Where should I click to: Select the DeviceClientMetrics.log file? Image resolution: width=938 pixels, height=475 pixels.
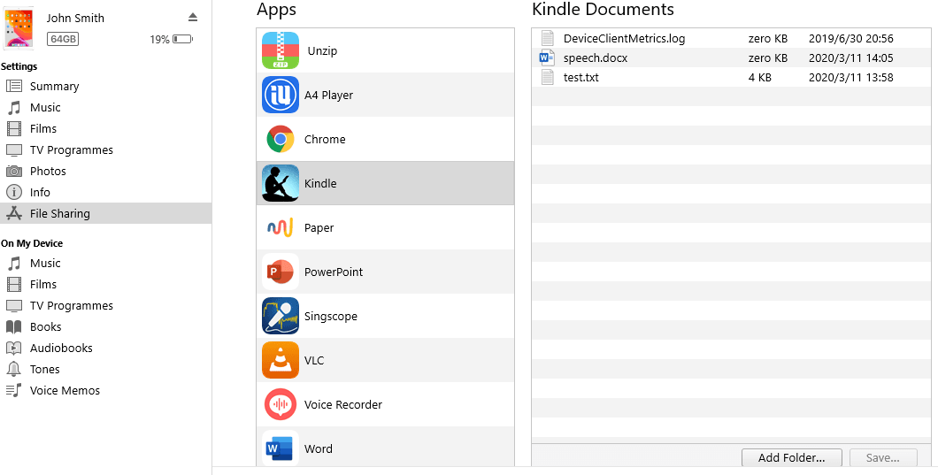click(x=624, y=39)
